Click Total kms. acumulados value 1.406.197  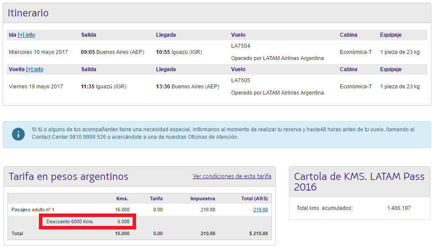click(x=399, y=208)
